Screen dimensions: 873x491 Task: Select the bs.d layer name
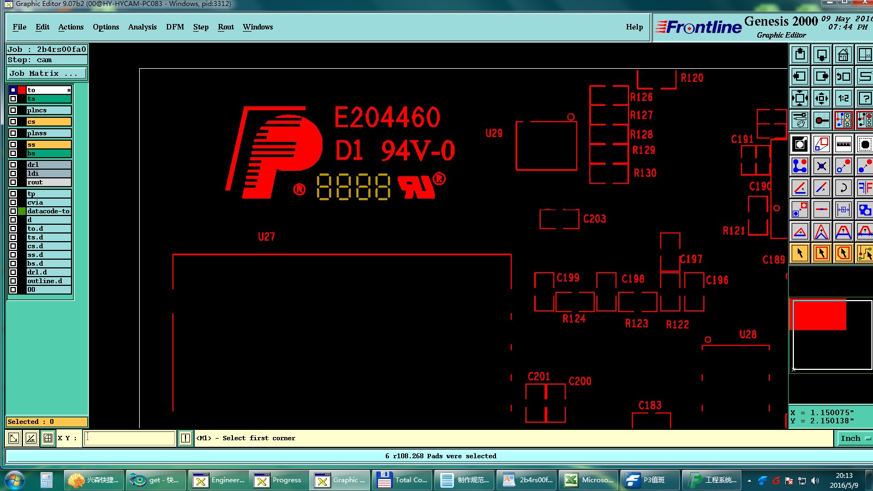[x=49, y=264]
